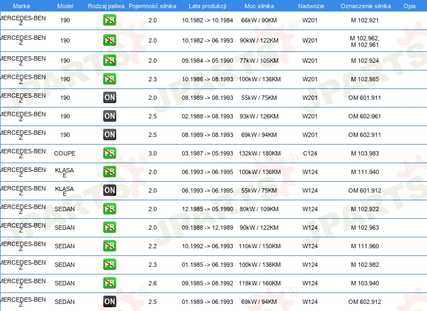The height and width of the screenshot is (311, 427).
Task: Select engine code OM 601.911
Action: (365, 98)
